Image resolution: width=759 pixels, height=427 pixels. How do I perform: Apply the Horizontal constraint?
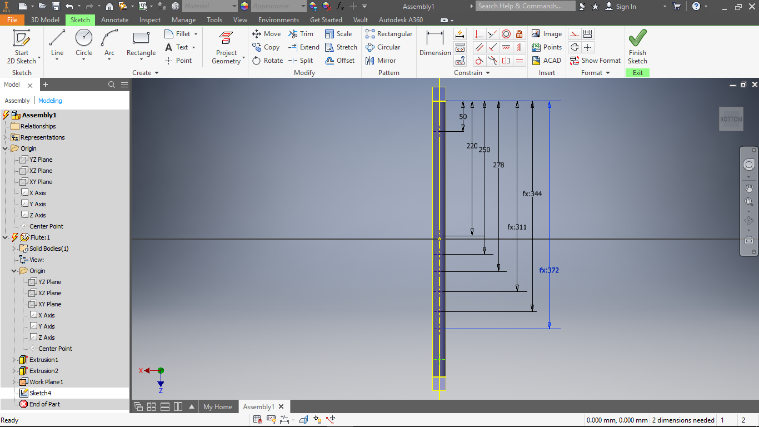tap(506, 47)
